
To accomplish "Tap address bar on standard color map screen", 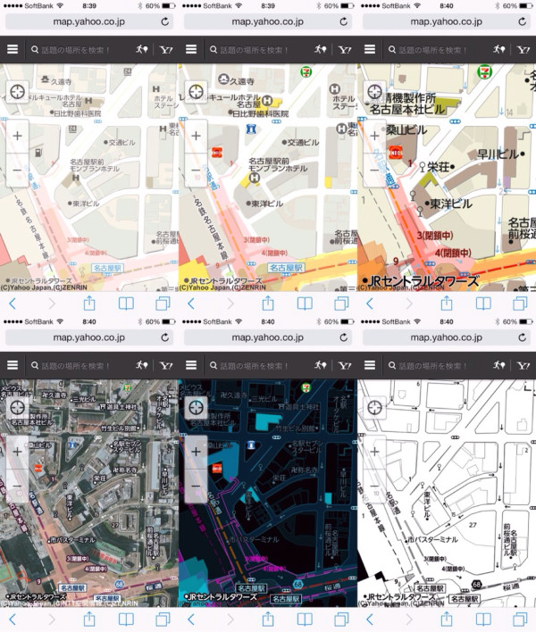I will (x=268, y=21).
